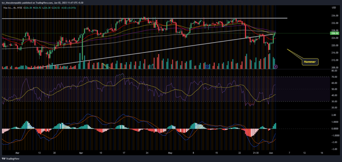
Task: Click the earnings 'E' marker on chart
Action: [x=152, y=67]
